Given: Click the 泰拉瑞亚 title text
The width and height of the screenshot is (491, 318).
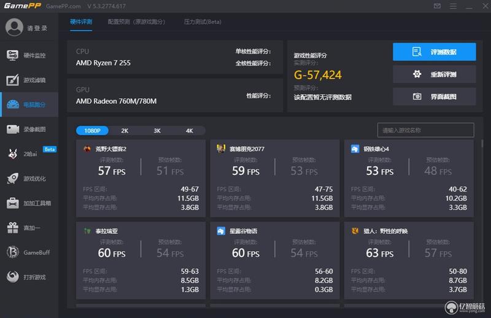Looking at the screenshot, I should pyautogui.click(x=106, y=231).
